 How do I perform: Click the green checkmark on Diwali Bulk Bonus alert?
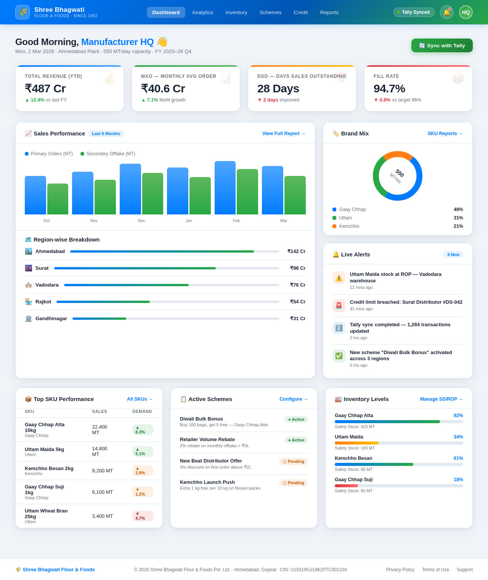click(x=339, y=356)
